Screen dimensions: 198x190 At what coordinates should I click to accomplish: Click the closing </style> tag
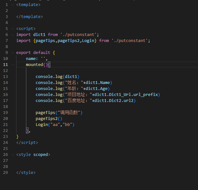coord(26,173)
